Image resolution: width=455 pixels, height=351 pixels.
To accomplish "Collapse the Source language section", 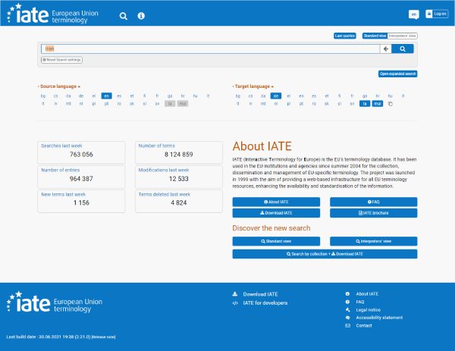I will (60, 86).
